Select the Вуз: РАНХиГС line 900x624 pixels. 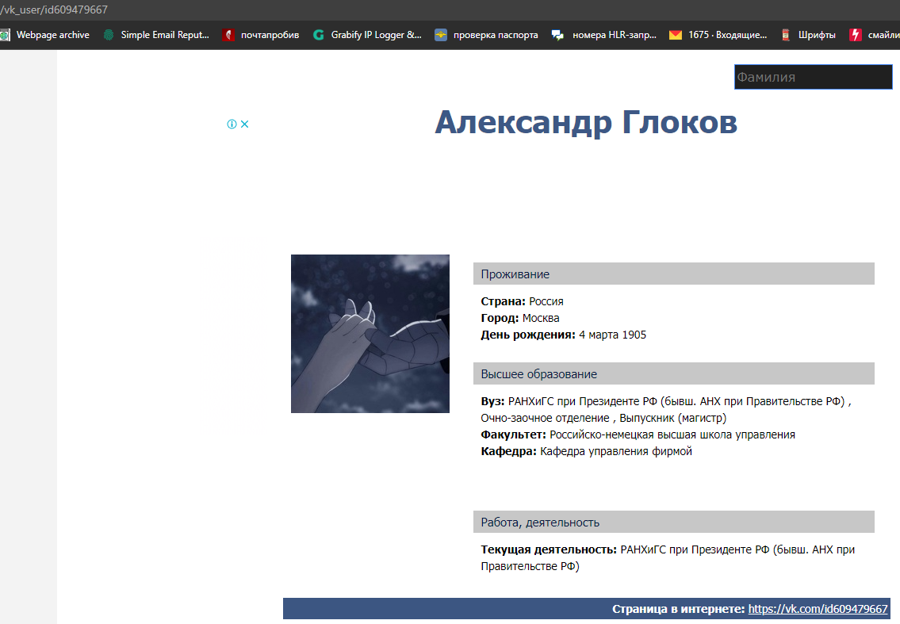666,409
